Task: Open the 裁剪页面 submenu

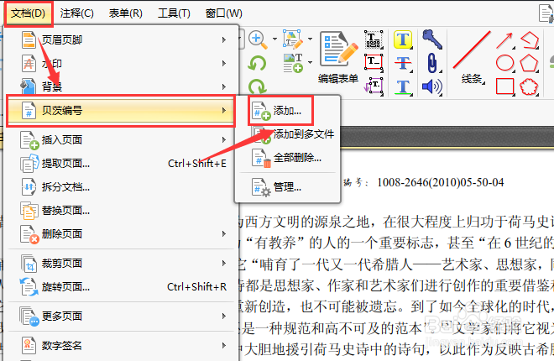Action: (x=120, y=264)
